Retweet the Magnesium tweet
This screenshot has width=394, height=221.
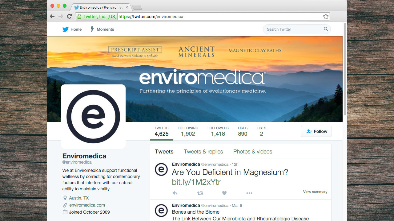tap(200, 193)
